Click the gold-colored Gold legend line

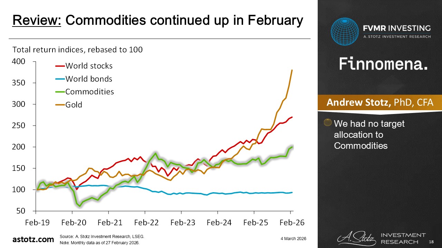coord(59,105)
